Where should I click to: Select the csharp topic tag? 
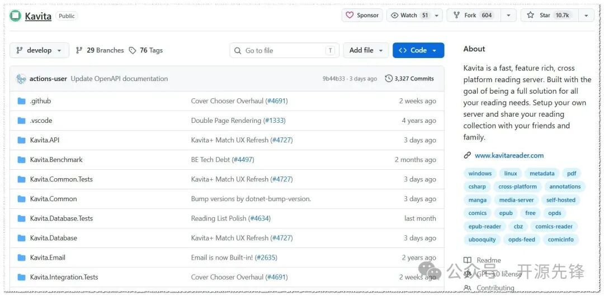pyautogui.click(x=477, y=187)
